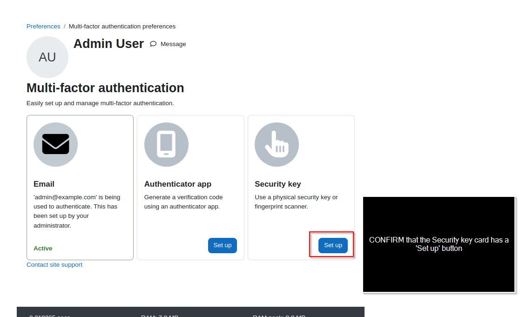Click the 'admin@example.com' email description text
This screenshot has width=520, height=317.
pos(77,211)
